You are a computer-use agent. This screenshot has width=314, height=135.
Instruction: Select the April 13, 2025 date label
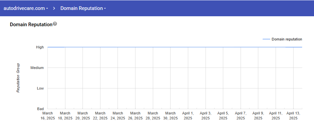[x=293, y=116]
